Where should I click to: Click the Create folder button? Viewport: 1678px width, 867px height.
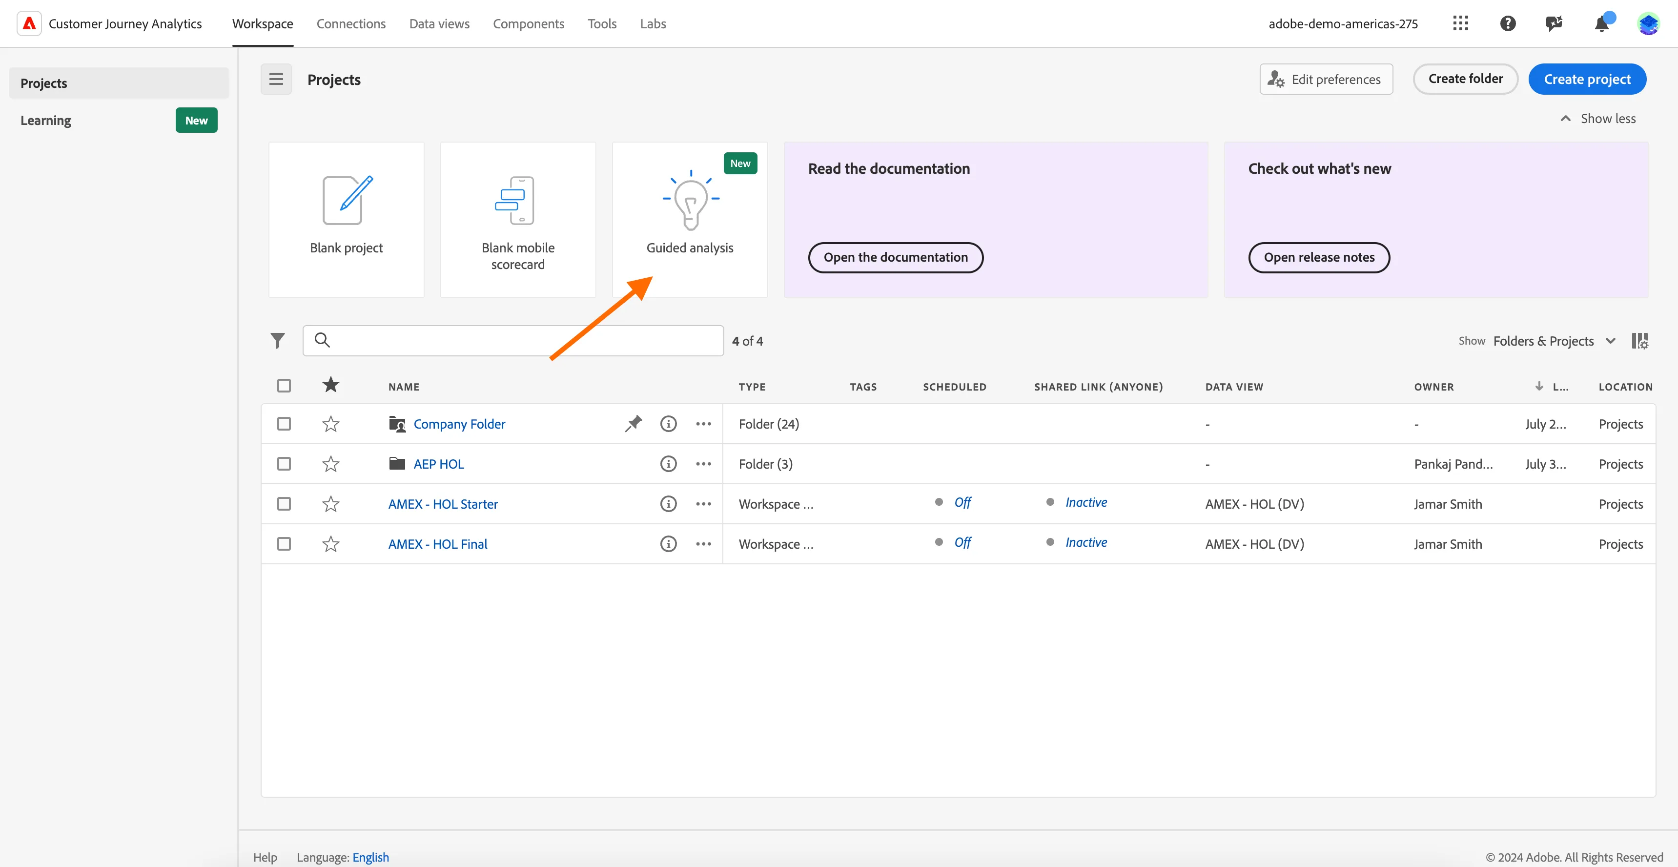[1465, 79]
